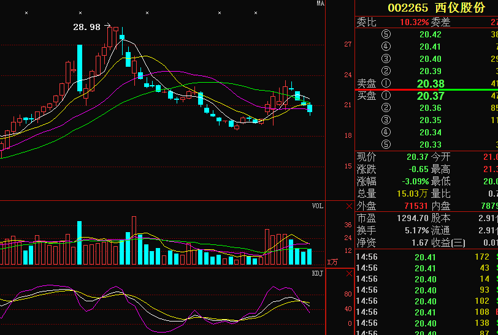Select buy-one price 20.37 in order book

pyautogui.click(x=430, y=96)
